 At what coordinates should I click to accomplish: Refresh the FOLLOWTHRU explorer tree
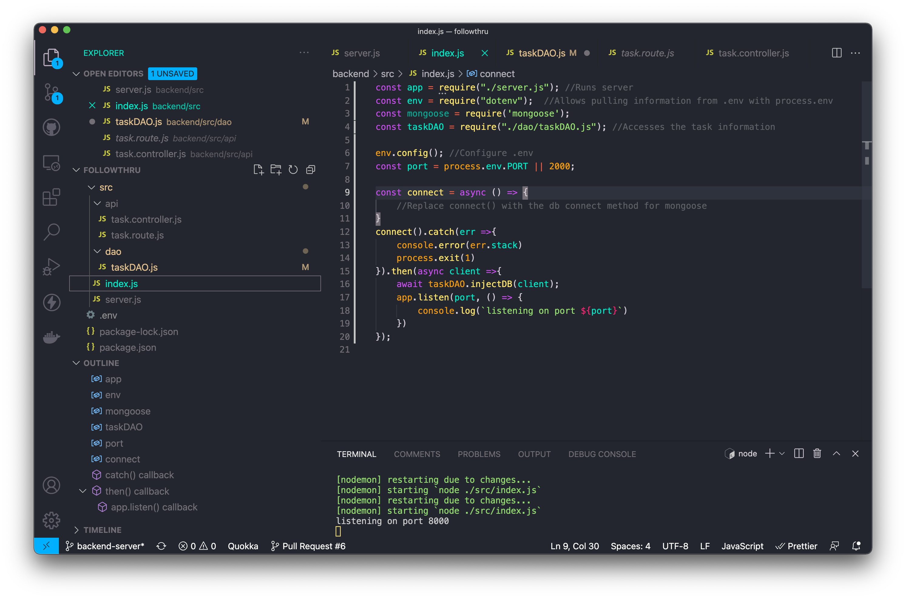293,170
